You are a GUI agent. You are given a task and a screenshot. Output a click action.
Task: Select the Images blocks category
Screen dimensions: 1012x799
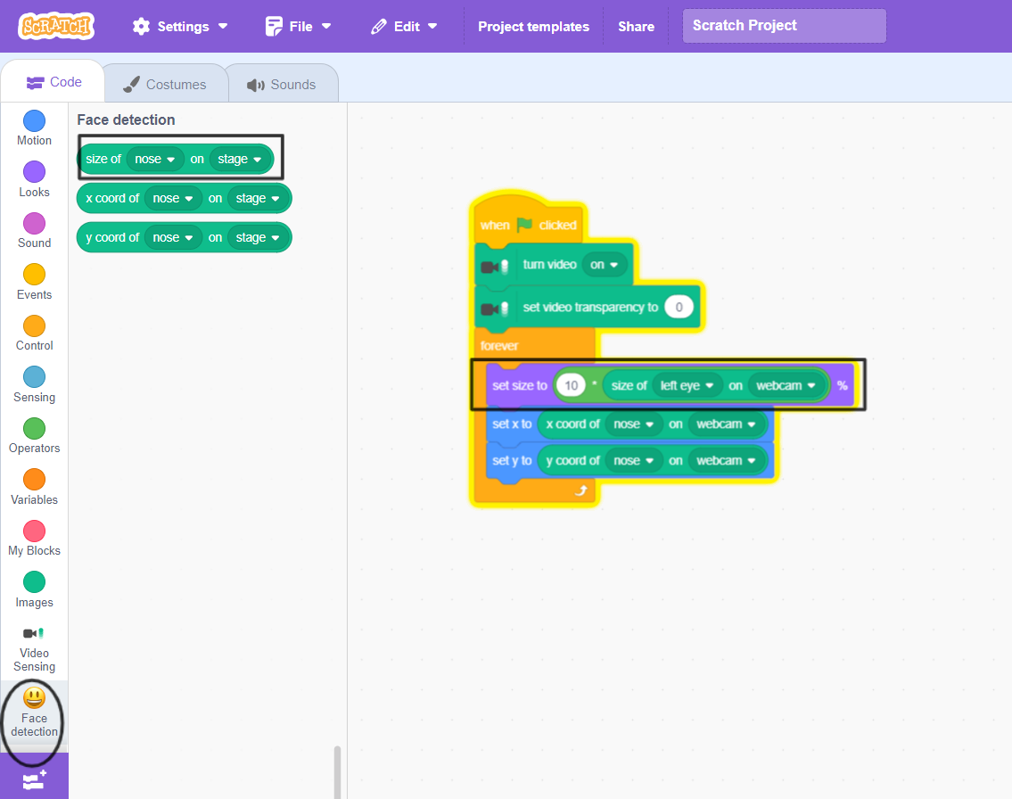[x=33, y=589]
